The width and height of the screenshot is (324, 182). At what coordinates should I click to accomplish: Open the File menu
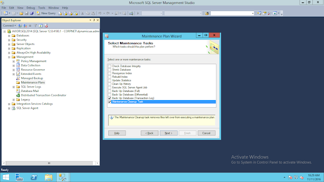point(4,8)
